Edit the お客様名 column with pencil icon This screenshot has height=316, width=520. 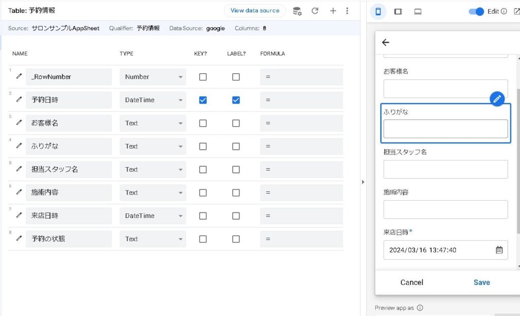[x=19, y=122]
